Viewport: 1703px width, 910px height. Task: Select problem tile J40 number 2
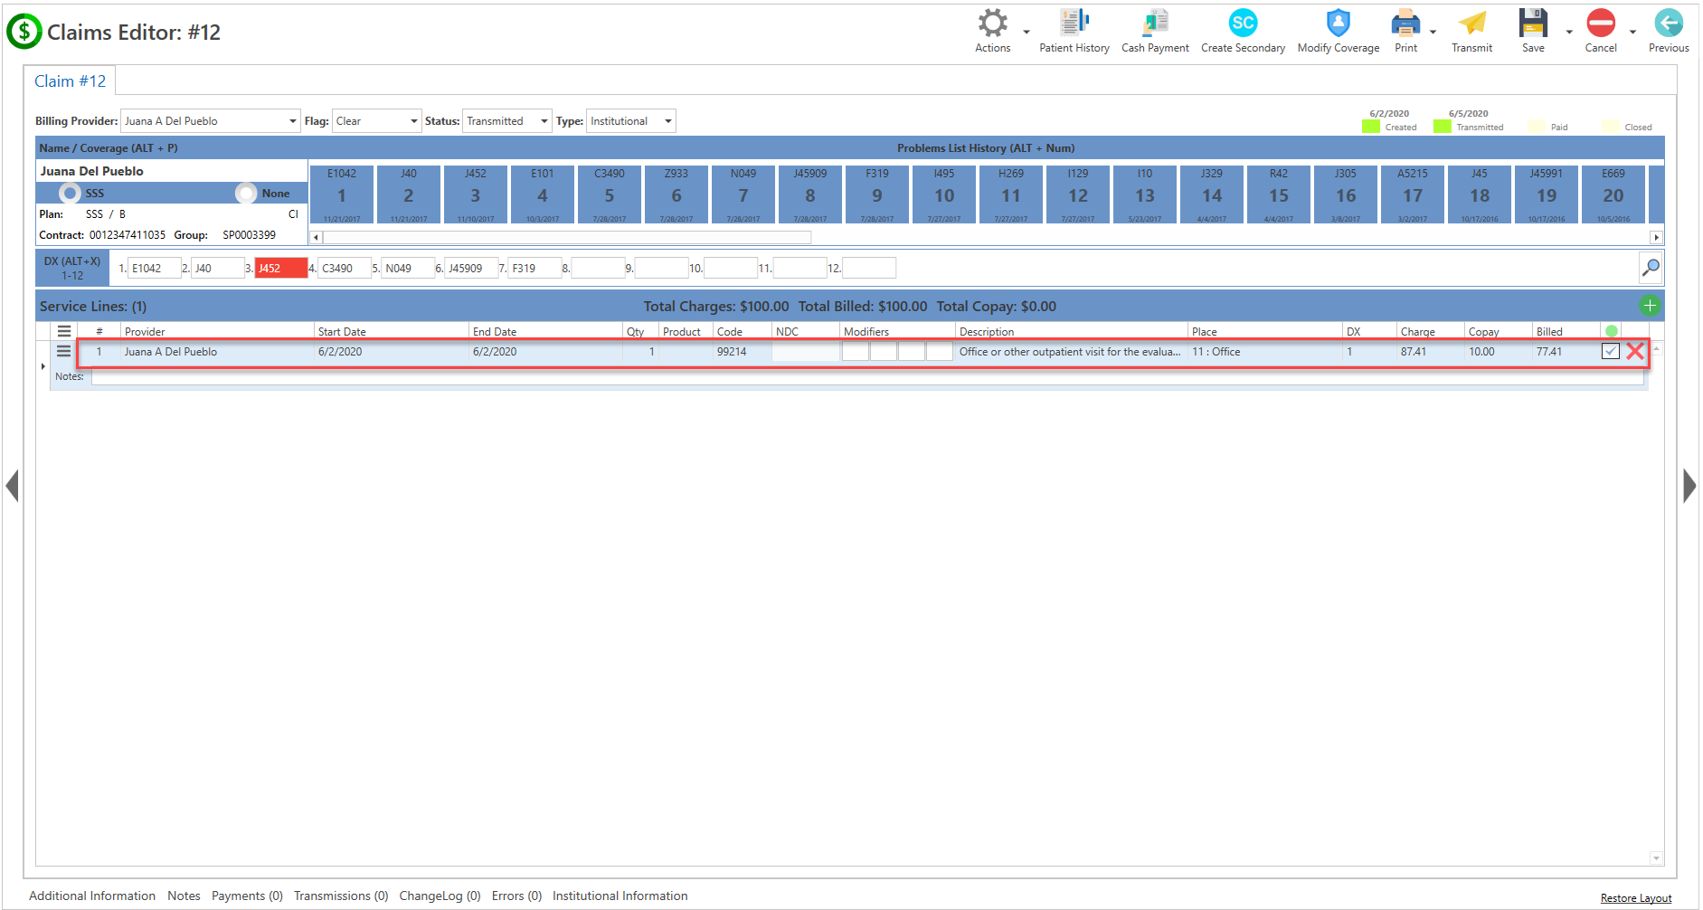409,194
